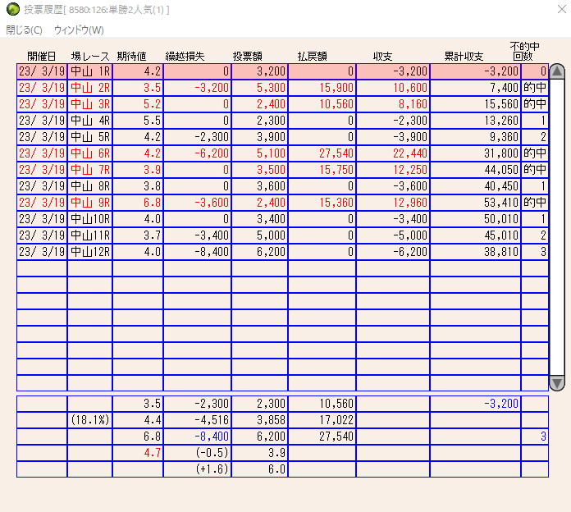Click the 不的中回数 column header
Image resolution: width=571 pixels, height=512 pixels.
coord(527,52)
